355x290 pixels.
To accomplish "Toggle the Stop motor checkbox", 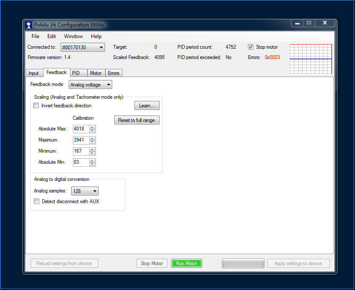I will [250, 47].
